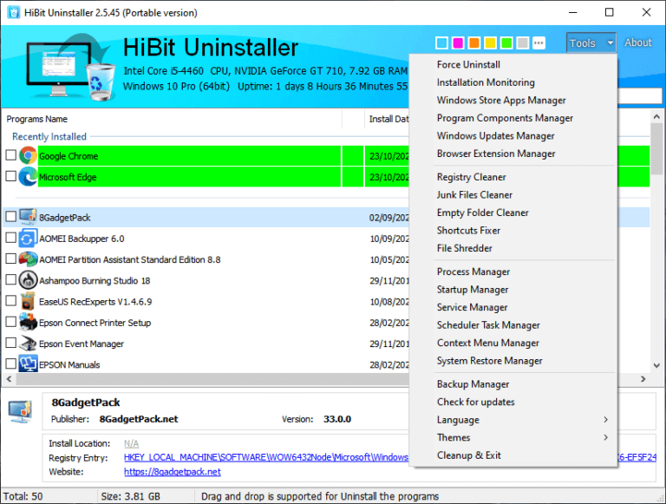Select Process Manager entry
The height and width of the screenshot is (504, 666).
pyautogui.click(x=473, y=272)
